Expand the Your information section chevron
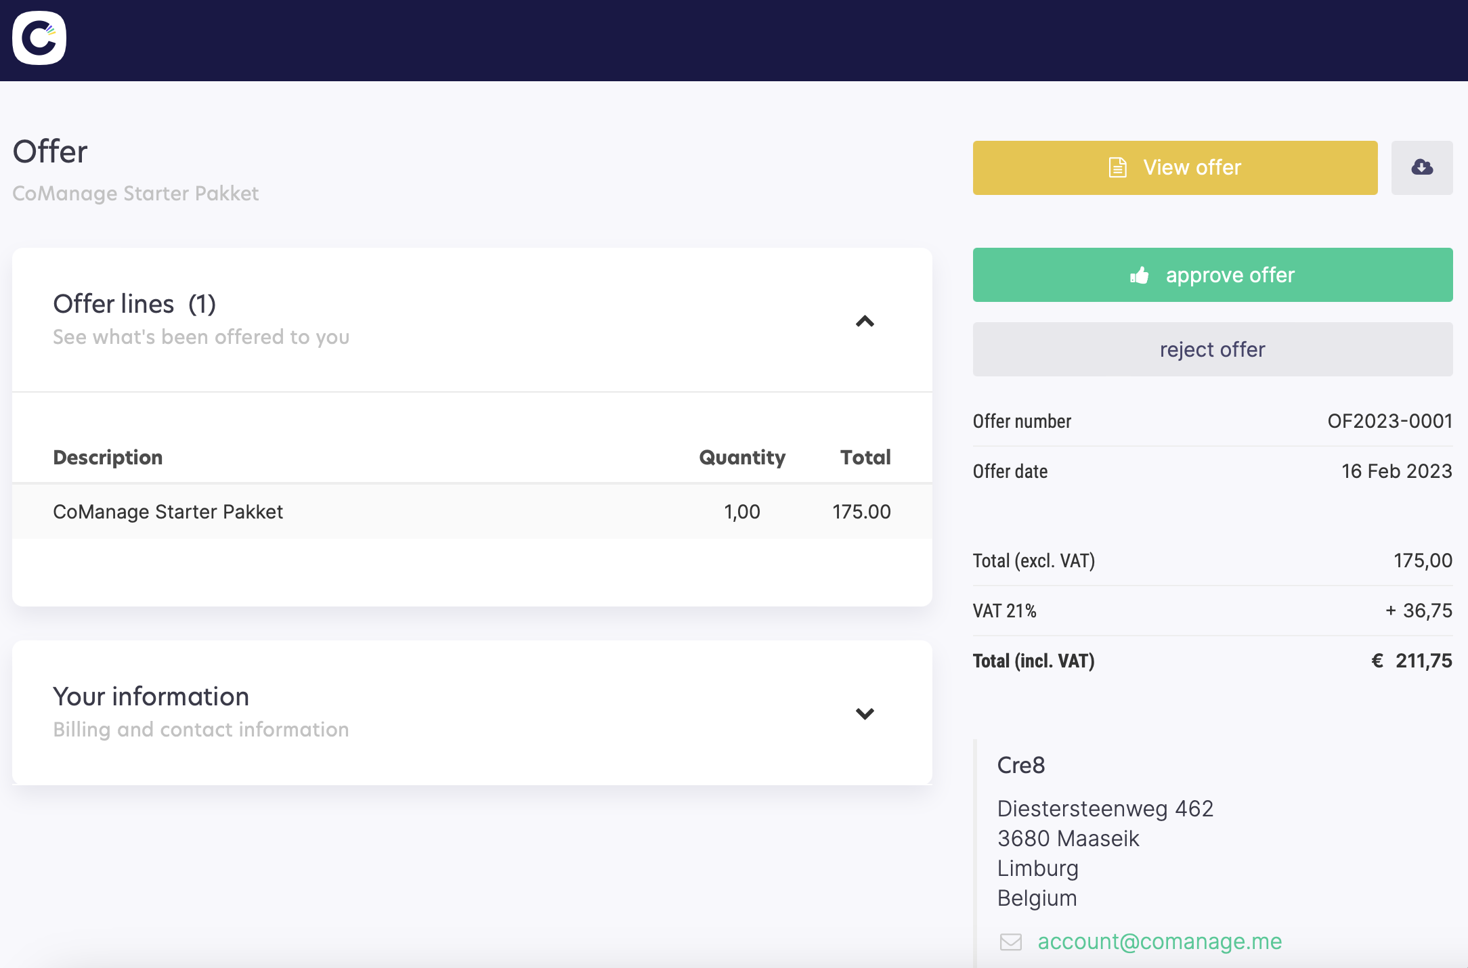 click(865, 713)
